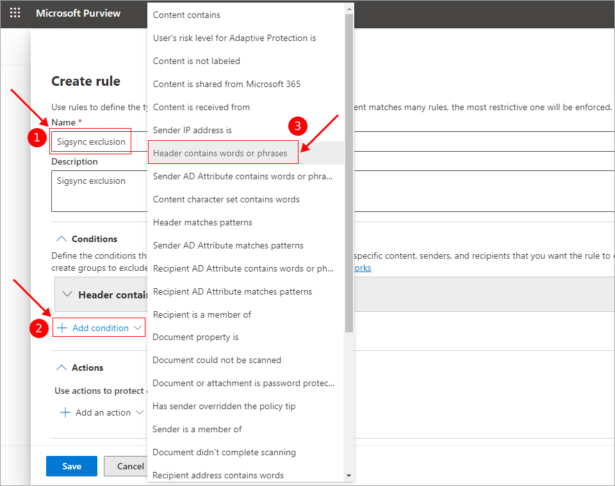This screenshot has width=615, height=486.
Task: Open the Add condition dropdown arrow
Action: pyautogui.click(x=137, y=328)
